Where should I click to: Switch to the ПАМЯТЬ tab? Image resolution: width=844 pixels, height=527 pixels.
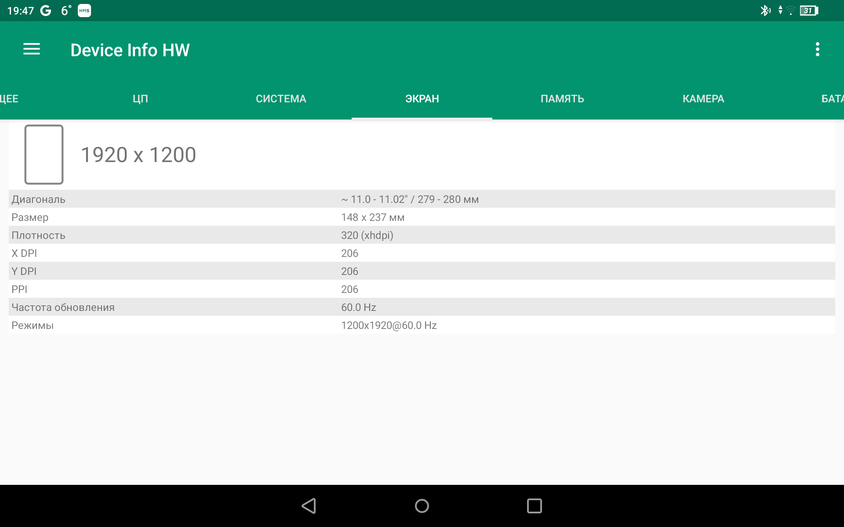562,99
